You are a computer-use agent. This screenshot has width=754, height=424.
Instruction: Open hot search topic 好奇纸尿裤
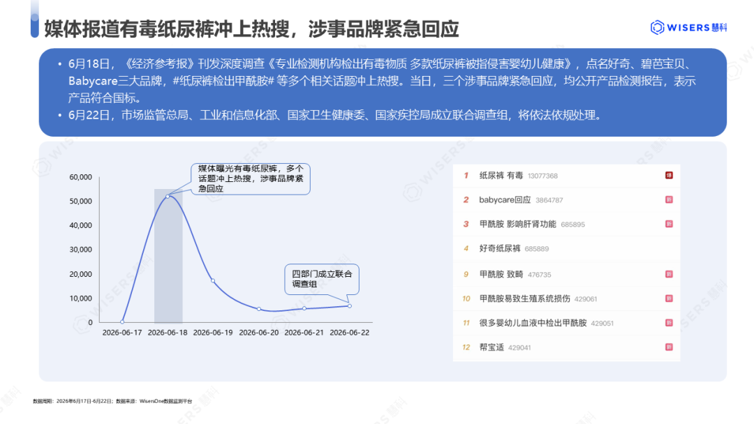click(500, 248)
